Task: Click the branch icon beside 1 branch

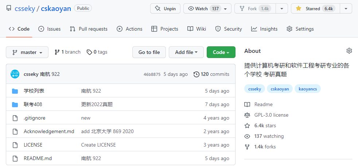Action: 57,52
